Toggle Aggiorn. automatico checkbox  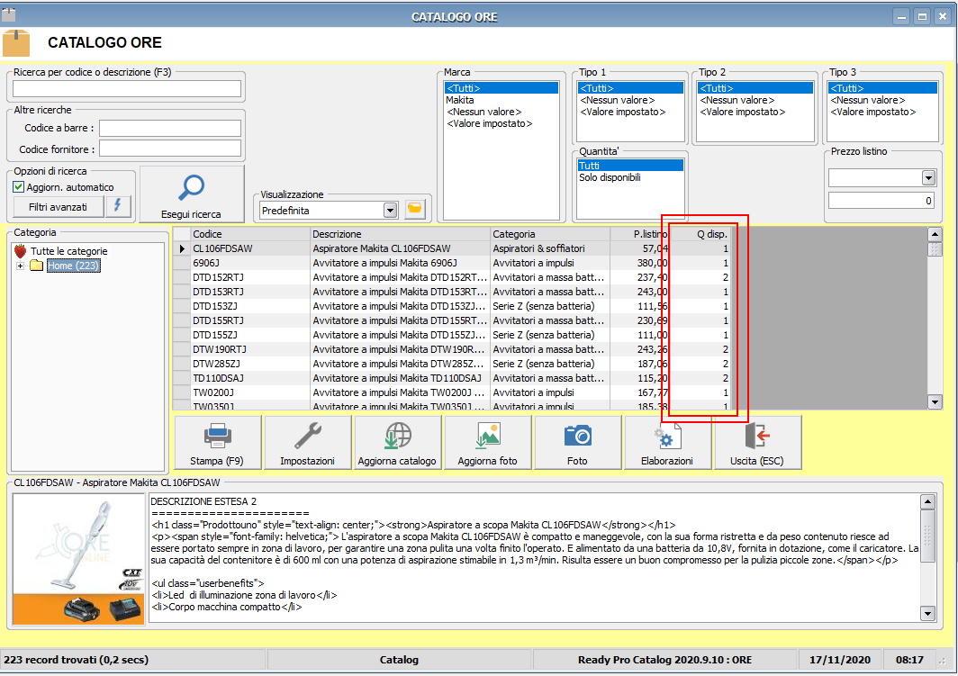pyautogui.click(x=19, y=187)
